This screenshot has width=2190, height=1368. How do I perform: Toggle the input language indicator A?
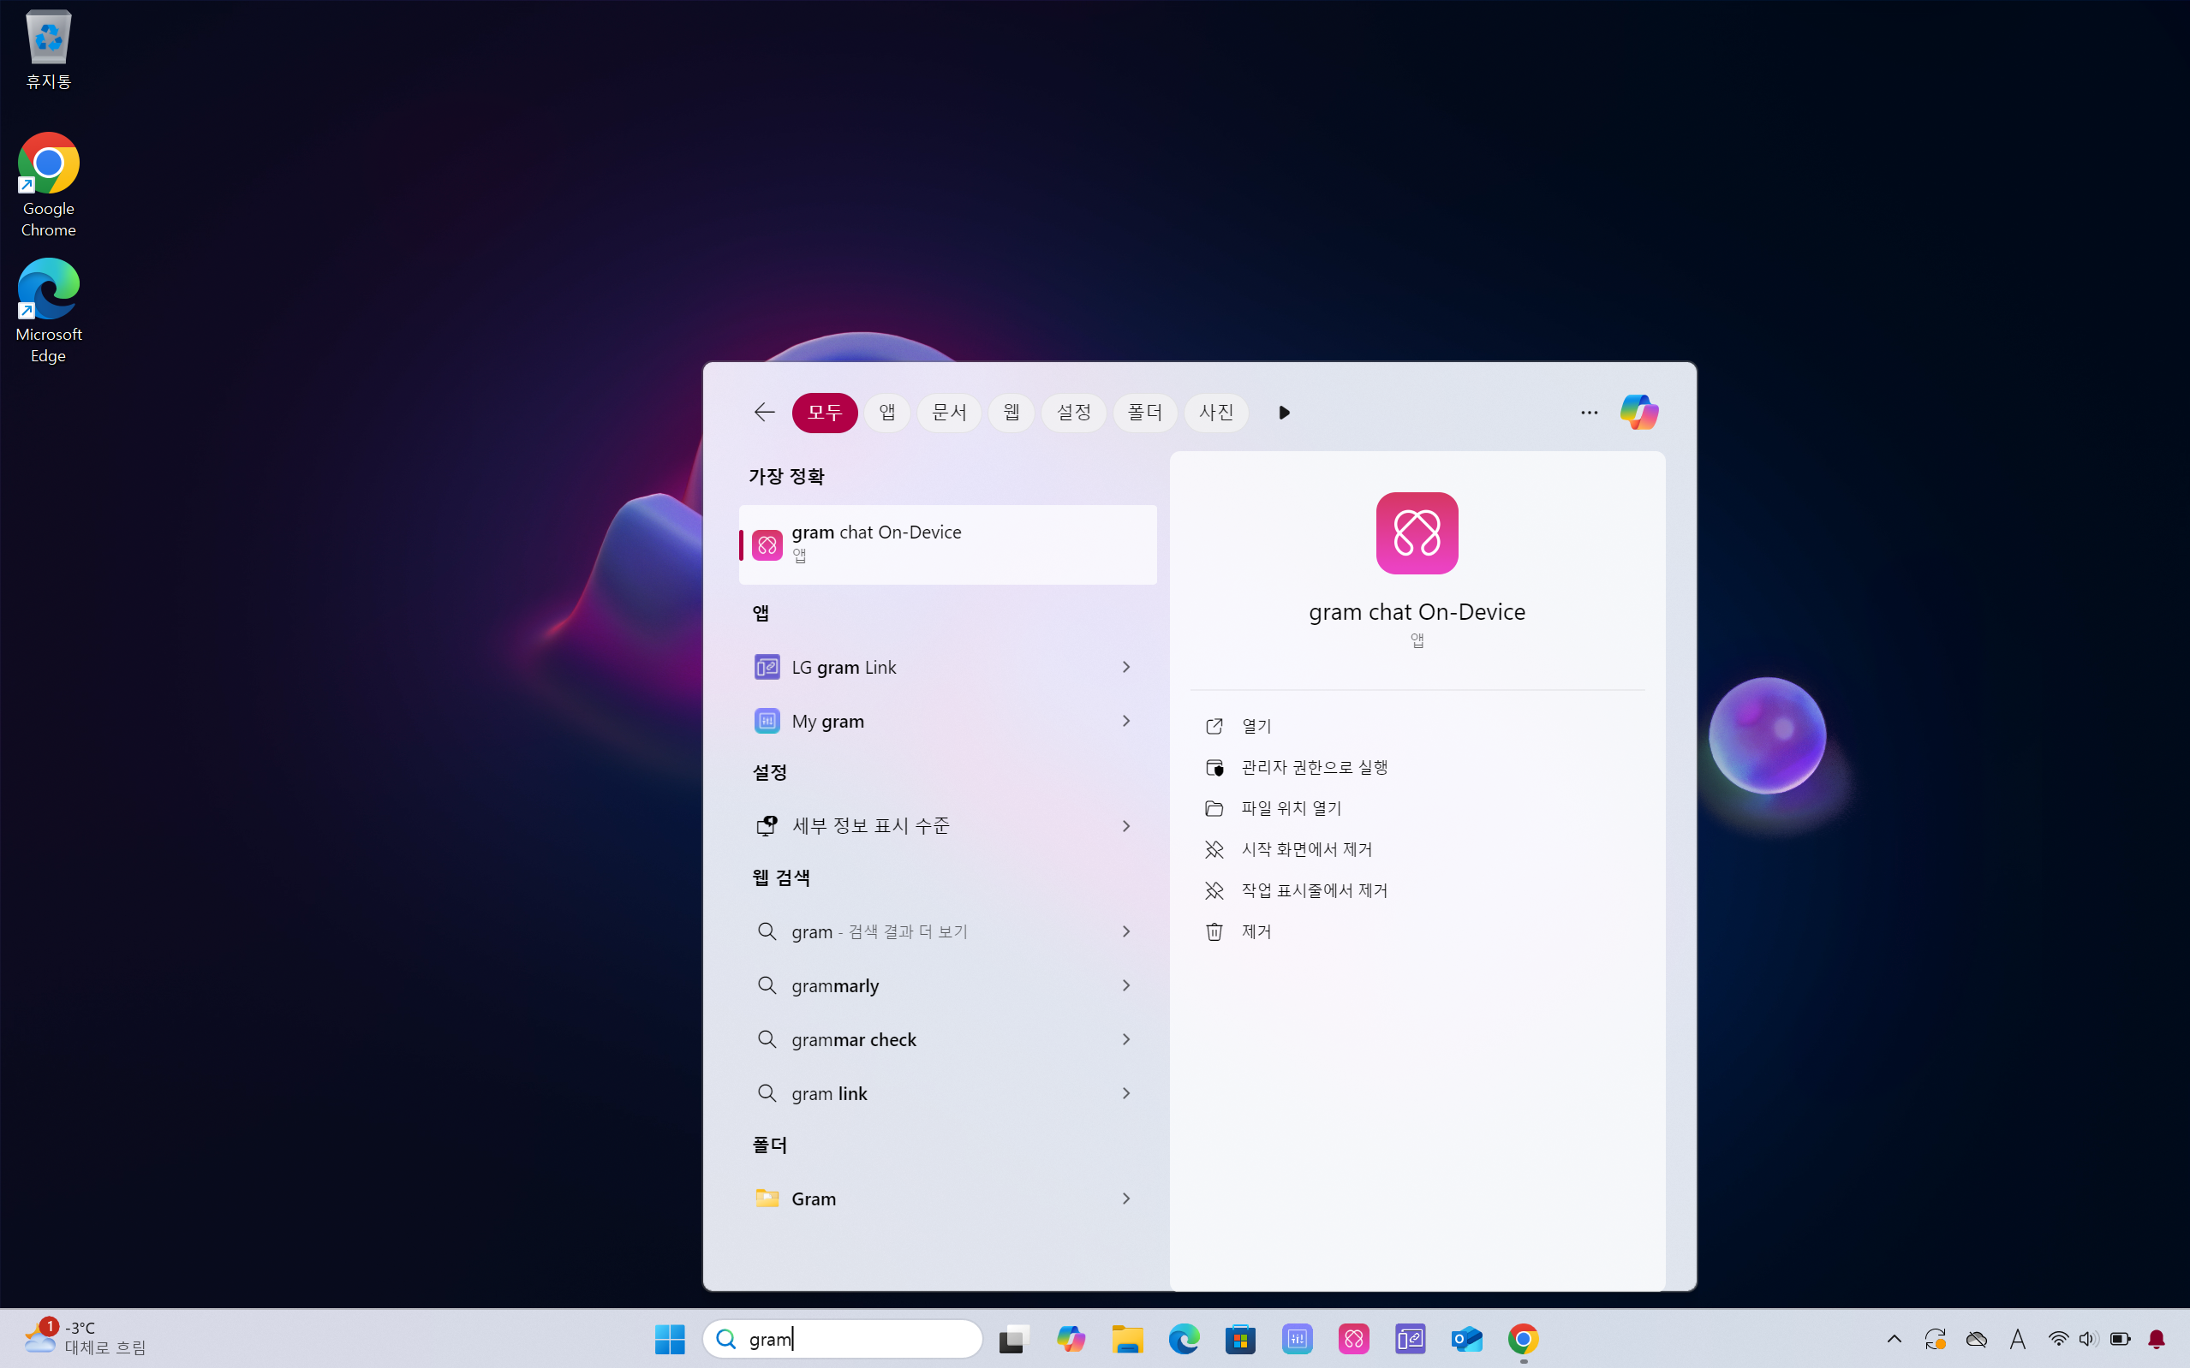tap(2017, 1339)
